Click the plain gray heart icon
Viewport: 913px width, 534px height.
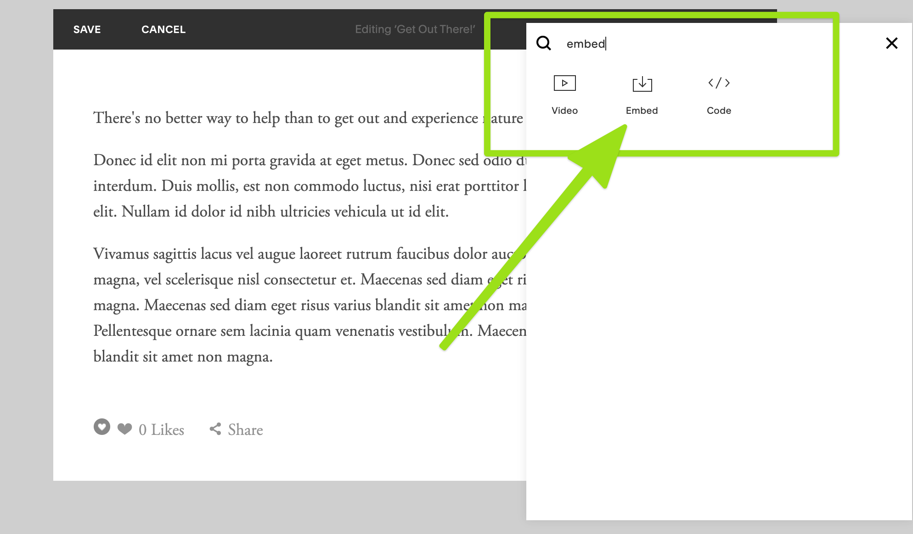tap(124, 429)
